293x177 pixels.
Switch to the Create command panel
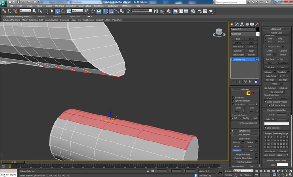tap(232, 24)
